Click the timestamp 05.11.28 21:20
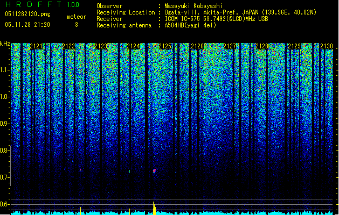This screenshot has height=215, width=339. pos(27,25)
